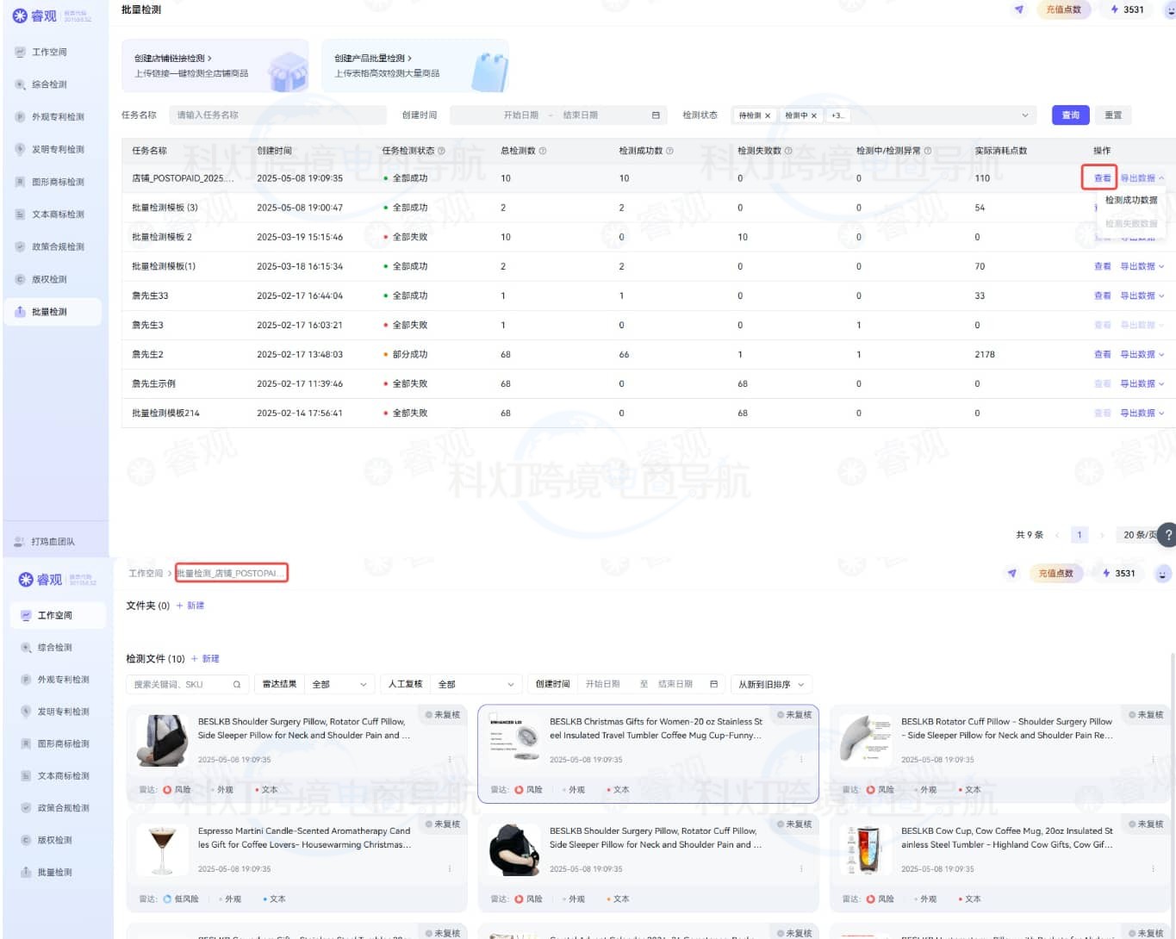This screenshot has width=1176, height=939.
Task: Open the 20条/页 page size dropdown
Action: 1142,535
